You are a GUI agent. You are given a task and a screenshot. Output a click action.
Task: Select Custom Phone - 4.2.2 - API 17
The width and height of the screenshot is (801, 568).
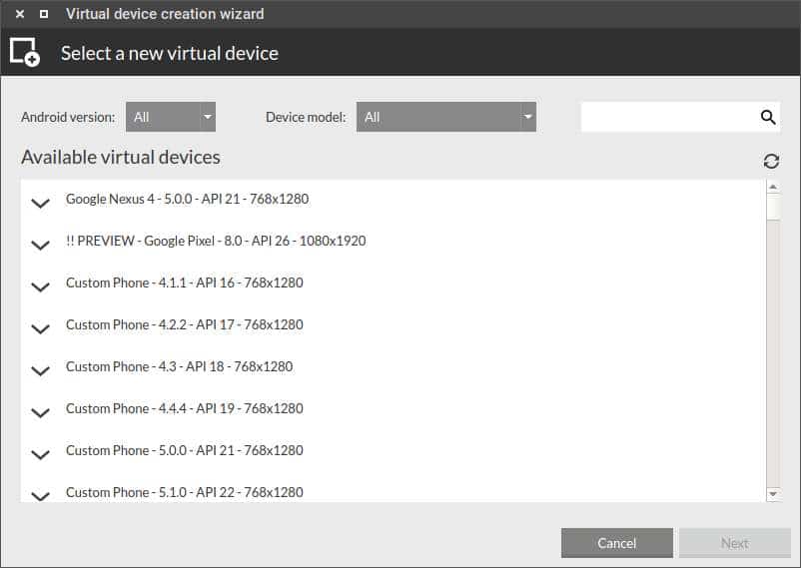pyautogui.click(x=185, y=324)
